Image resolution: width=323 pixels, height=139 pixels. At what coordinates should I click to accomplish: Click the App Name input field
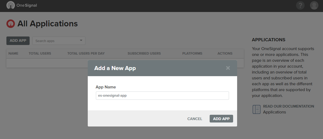[x=162, y=96]
